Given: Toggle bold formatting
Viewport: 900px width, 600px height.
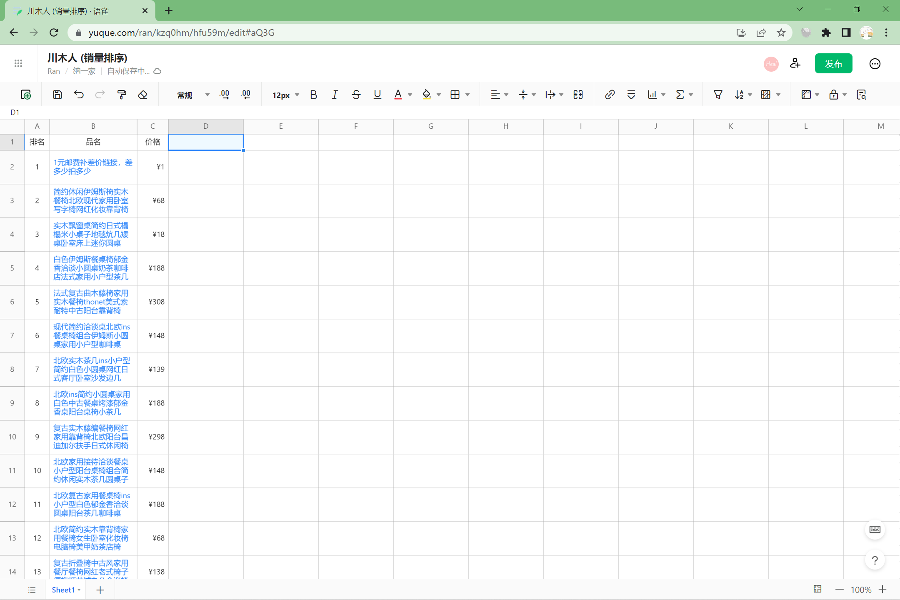Looking at the screenshot, I should click(x=313, y=95).
